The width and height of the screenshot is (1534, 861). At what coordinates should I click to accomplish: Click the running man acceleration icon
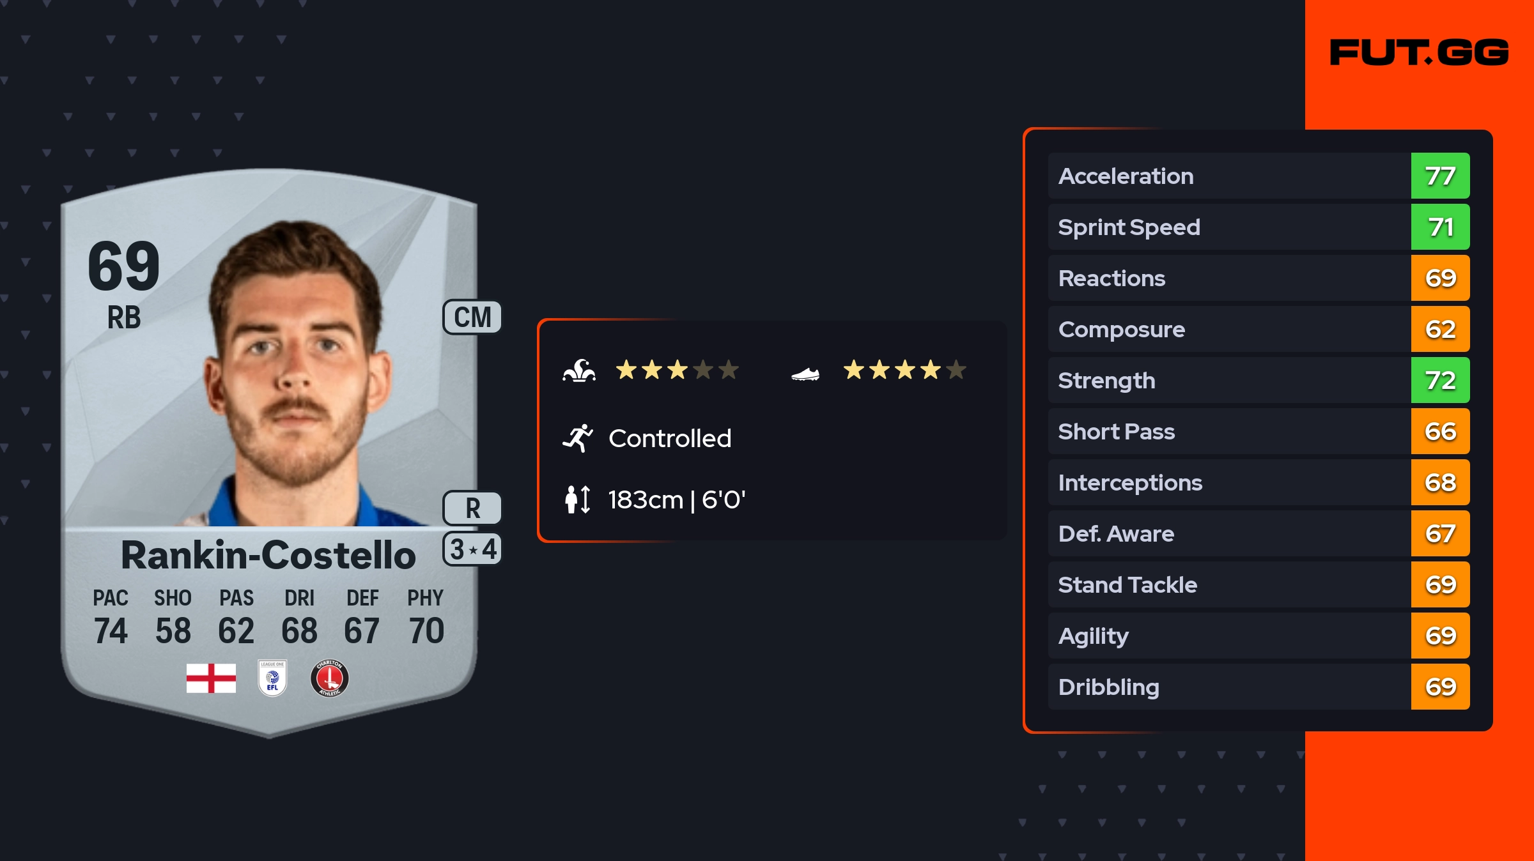[578, 438]
